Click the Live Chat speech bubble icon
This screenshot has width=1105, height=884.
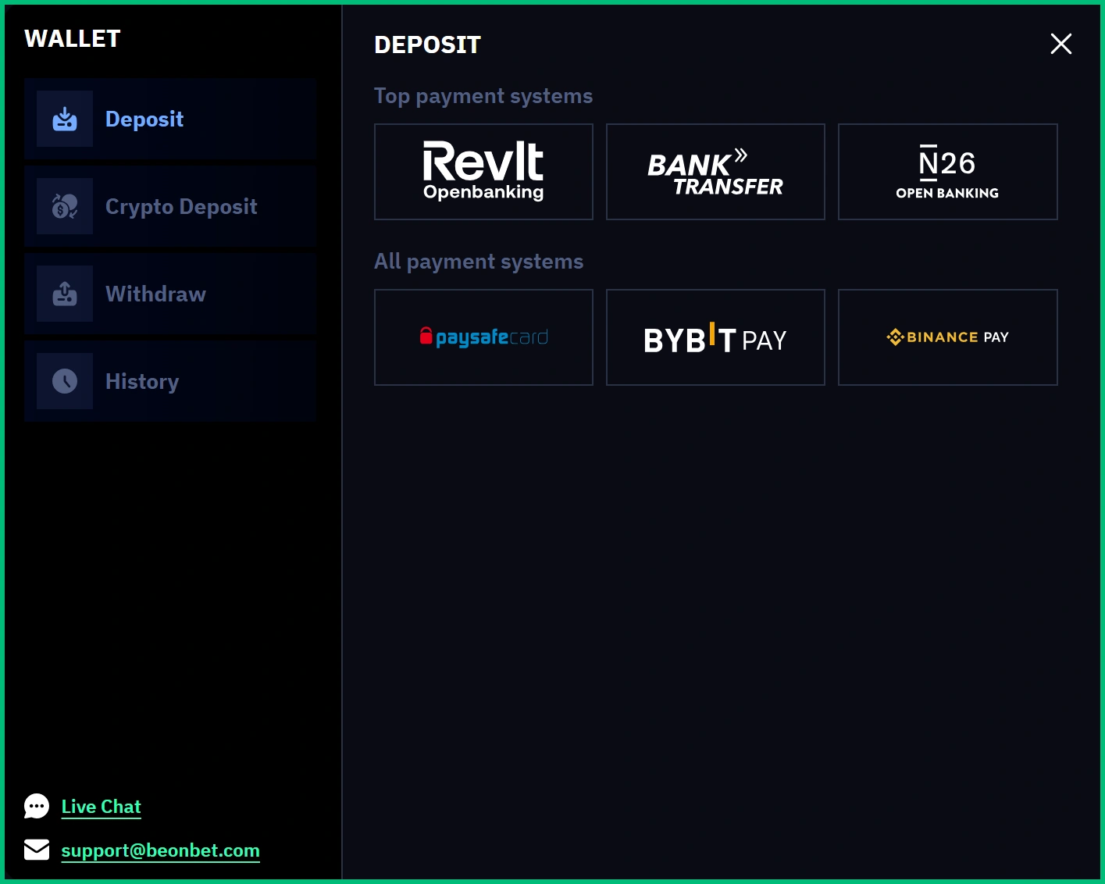[x=37, y=806]
